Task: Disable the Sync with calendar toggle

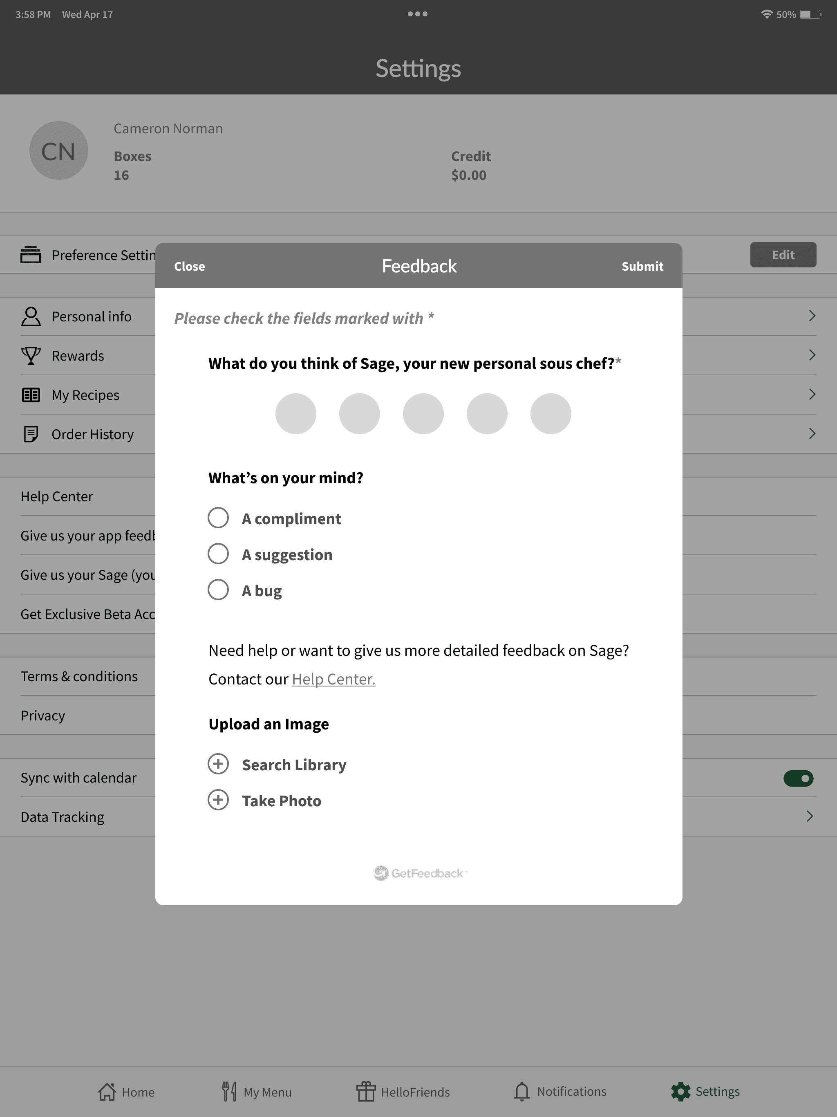Action: pos(798,778)
